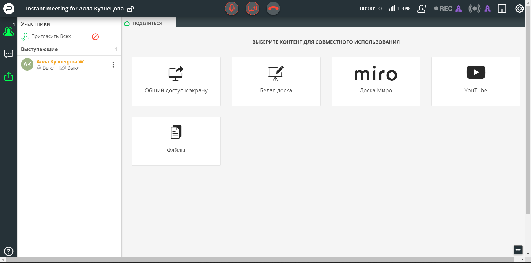This screenshot has height=263, width=531.
Task: Toggle the meeting lock icon
Action: point(131,9)
